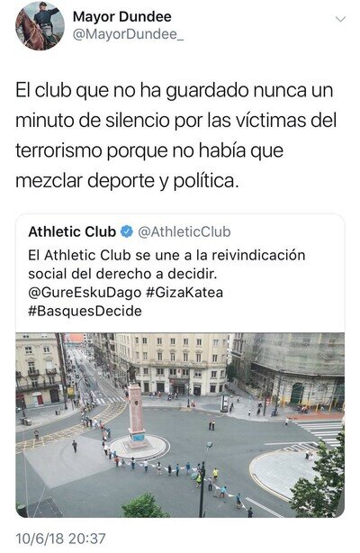Click the zebra crosswalk in the photo

[319, 431]
